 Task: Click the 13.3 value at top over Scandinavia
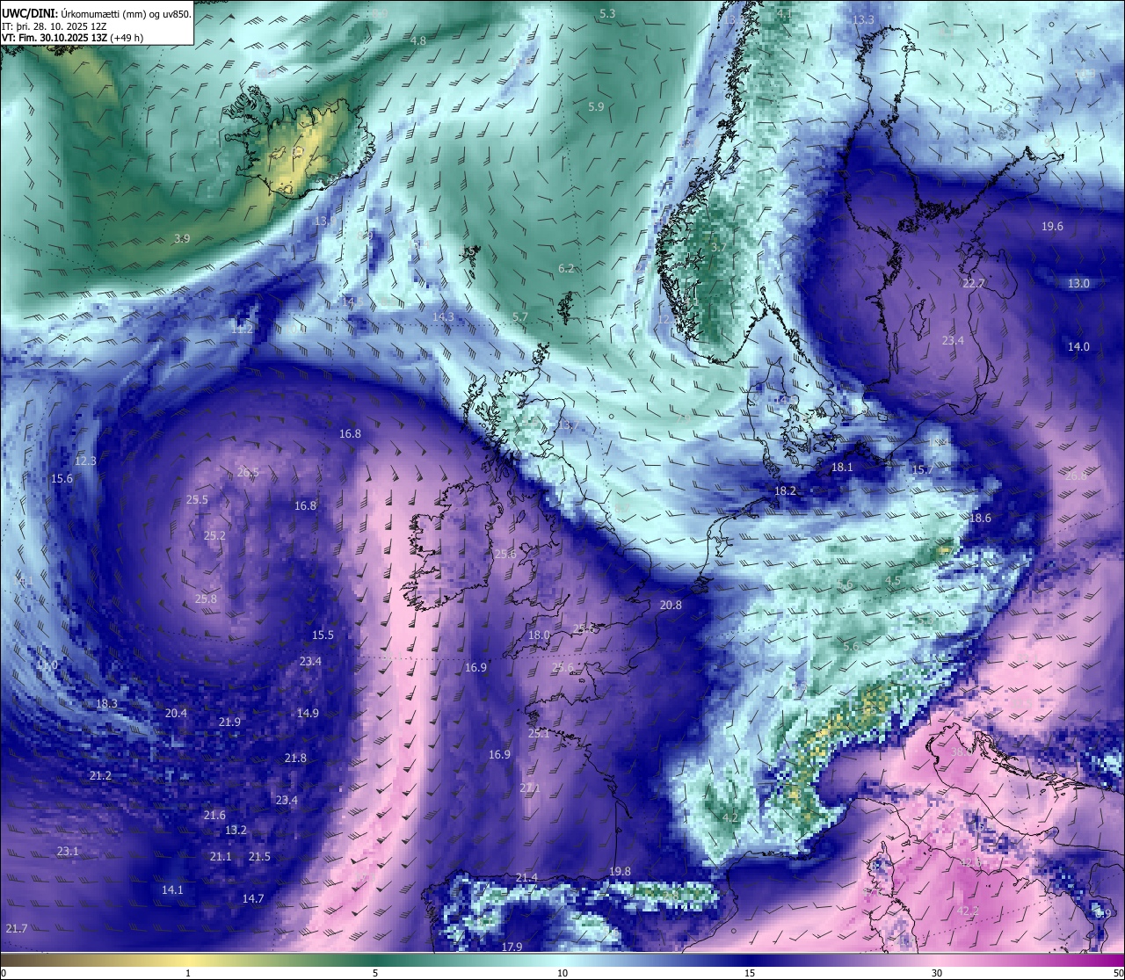click(x=863, y=20)
